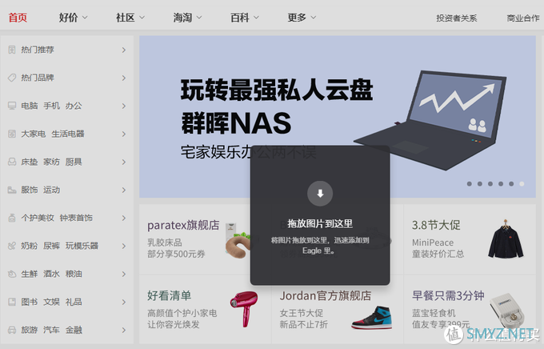
Task: Select the last white carousel dot
Action: pos(522,183)
